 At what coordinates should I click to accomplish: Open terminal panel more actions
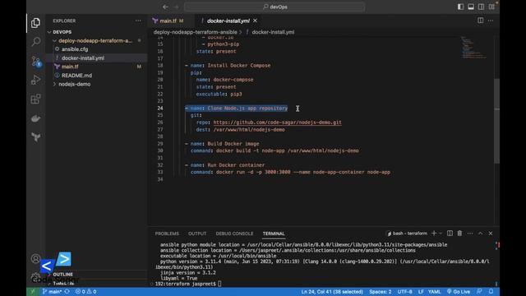click(x=470, y=234)
